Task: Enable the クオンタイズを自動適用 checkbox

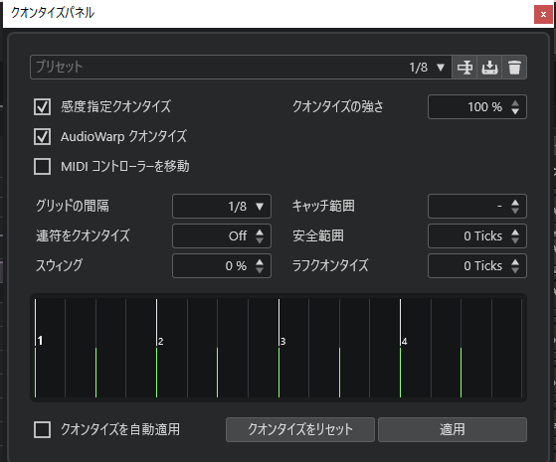Action: click(42, 429)
